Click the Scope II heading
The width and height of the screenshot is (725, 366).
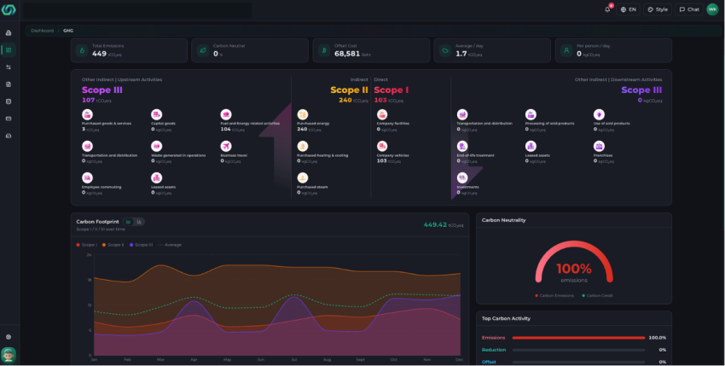click(349, 90)
